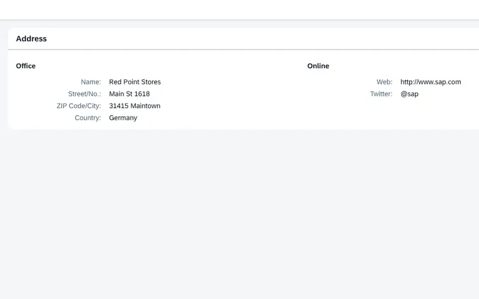Click the Office group title
Image resolution: width=479 pixels, height=299 pixels.
click(26, 66)
